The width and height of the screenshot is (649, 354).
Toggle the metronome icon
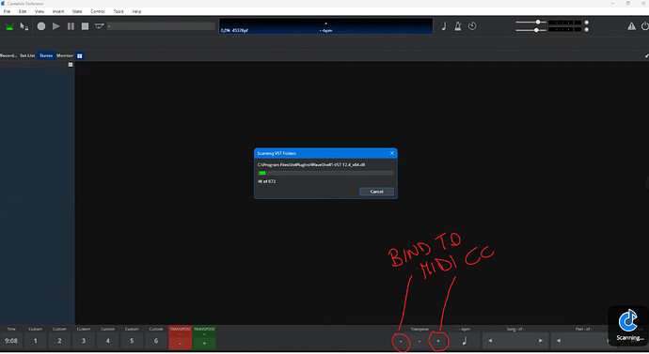click(458, 26)
